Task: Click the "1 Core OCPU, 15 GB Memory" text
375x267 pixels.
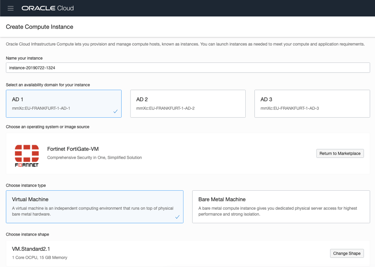Action: tap(39, 258)
